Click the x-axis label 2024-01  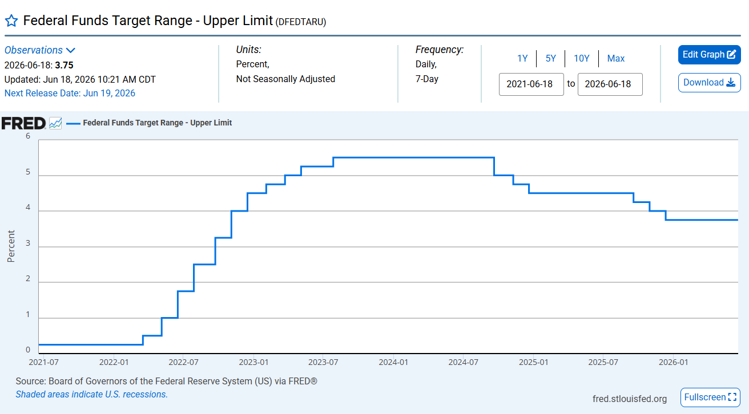(x=394, y=362)
